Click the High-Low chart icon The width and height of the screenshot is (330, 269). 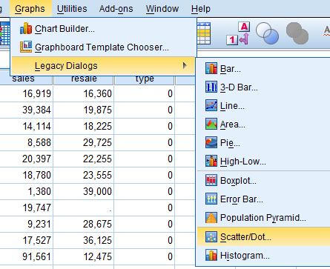click(211, 161)
